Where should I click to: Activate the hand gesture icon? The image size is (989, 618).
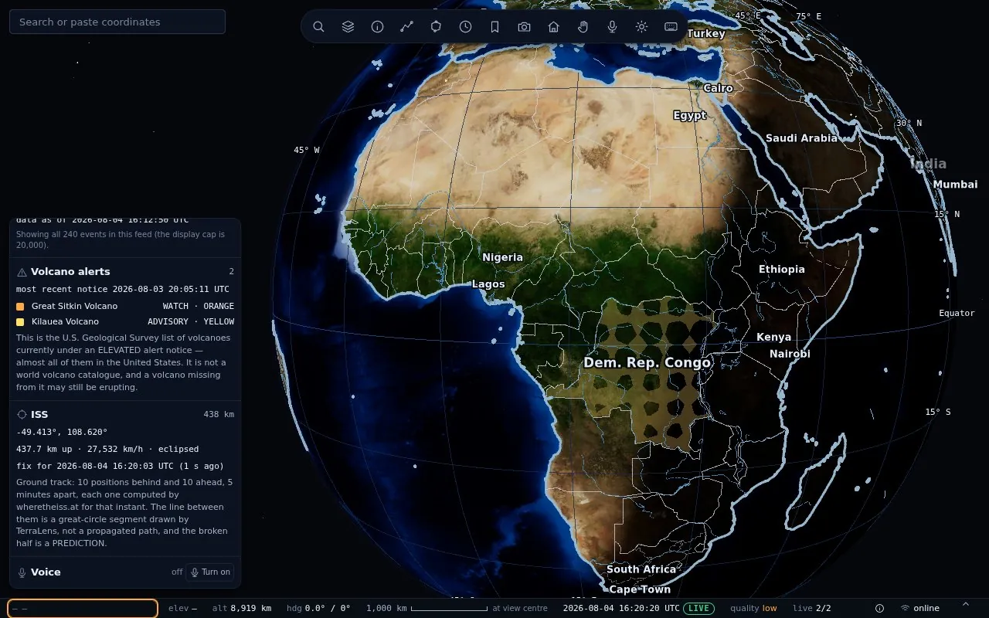pos(583,26)
